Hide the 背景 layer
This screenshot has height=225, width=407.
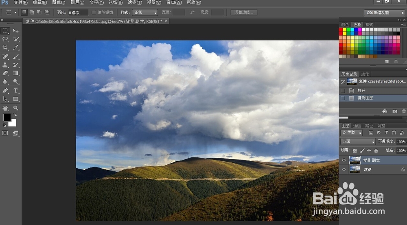(344, 170)
